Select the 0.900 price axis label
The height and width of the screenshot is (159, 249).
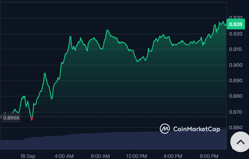[x=236, y=65]
